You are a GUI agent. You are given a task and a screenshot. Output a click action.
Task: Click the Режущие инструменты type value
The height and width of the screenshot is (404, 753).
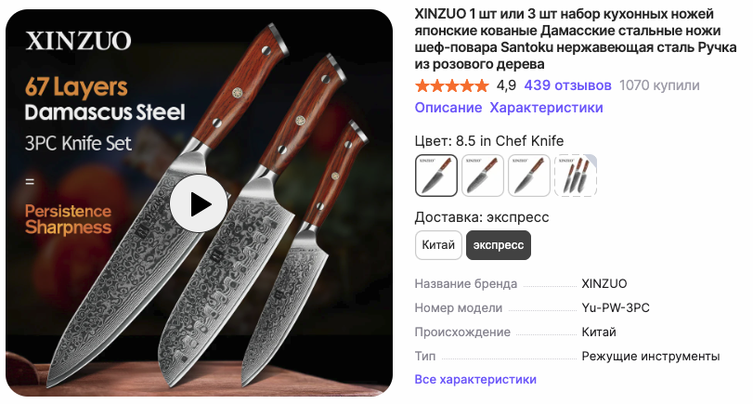pos(651,356)
